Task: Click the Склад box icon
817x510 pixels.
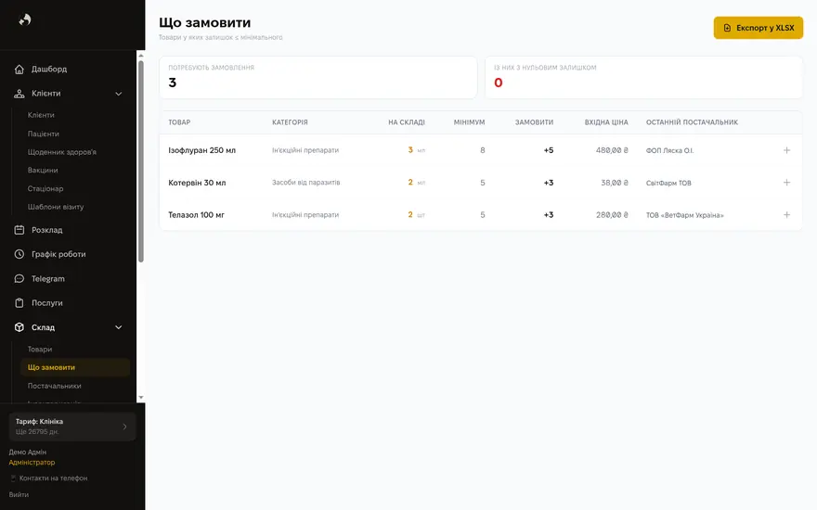Action: pos(19,327)
